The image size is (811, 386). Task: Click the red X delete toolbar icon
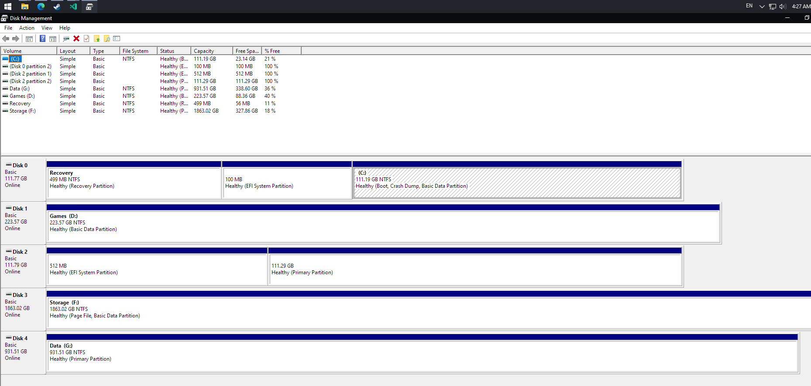[x=76, y=38]
